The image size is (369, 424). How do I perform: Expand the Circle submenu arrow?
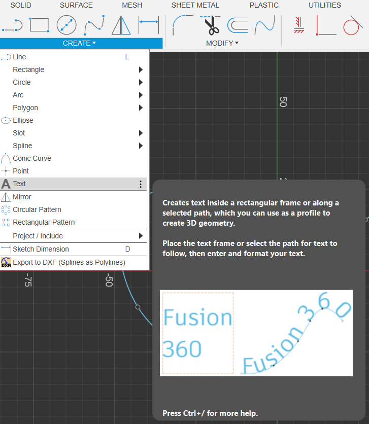pyautogui.click(x=141, y=83)
